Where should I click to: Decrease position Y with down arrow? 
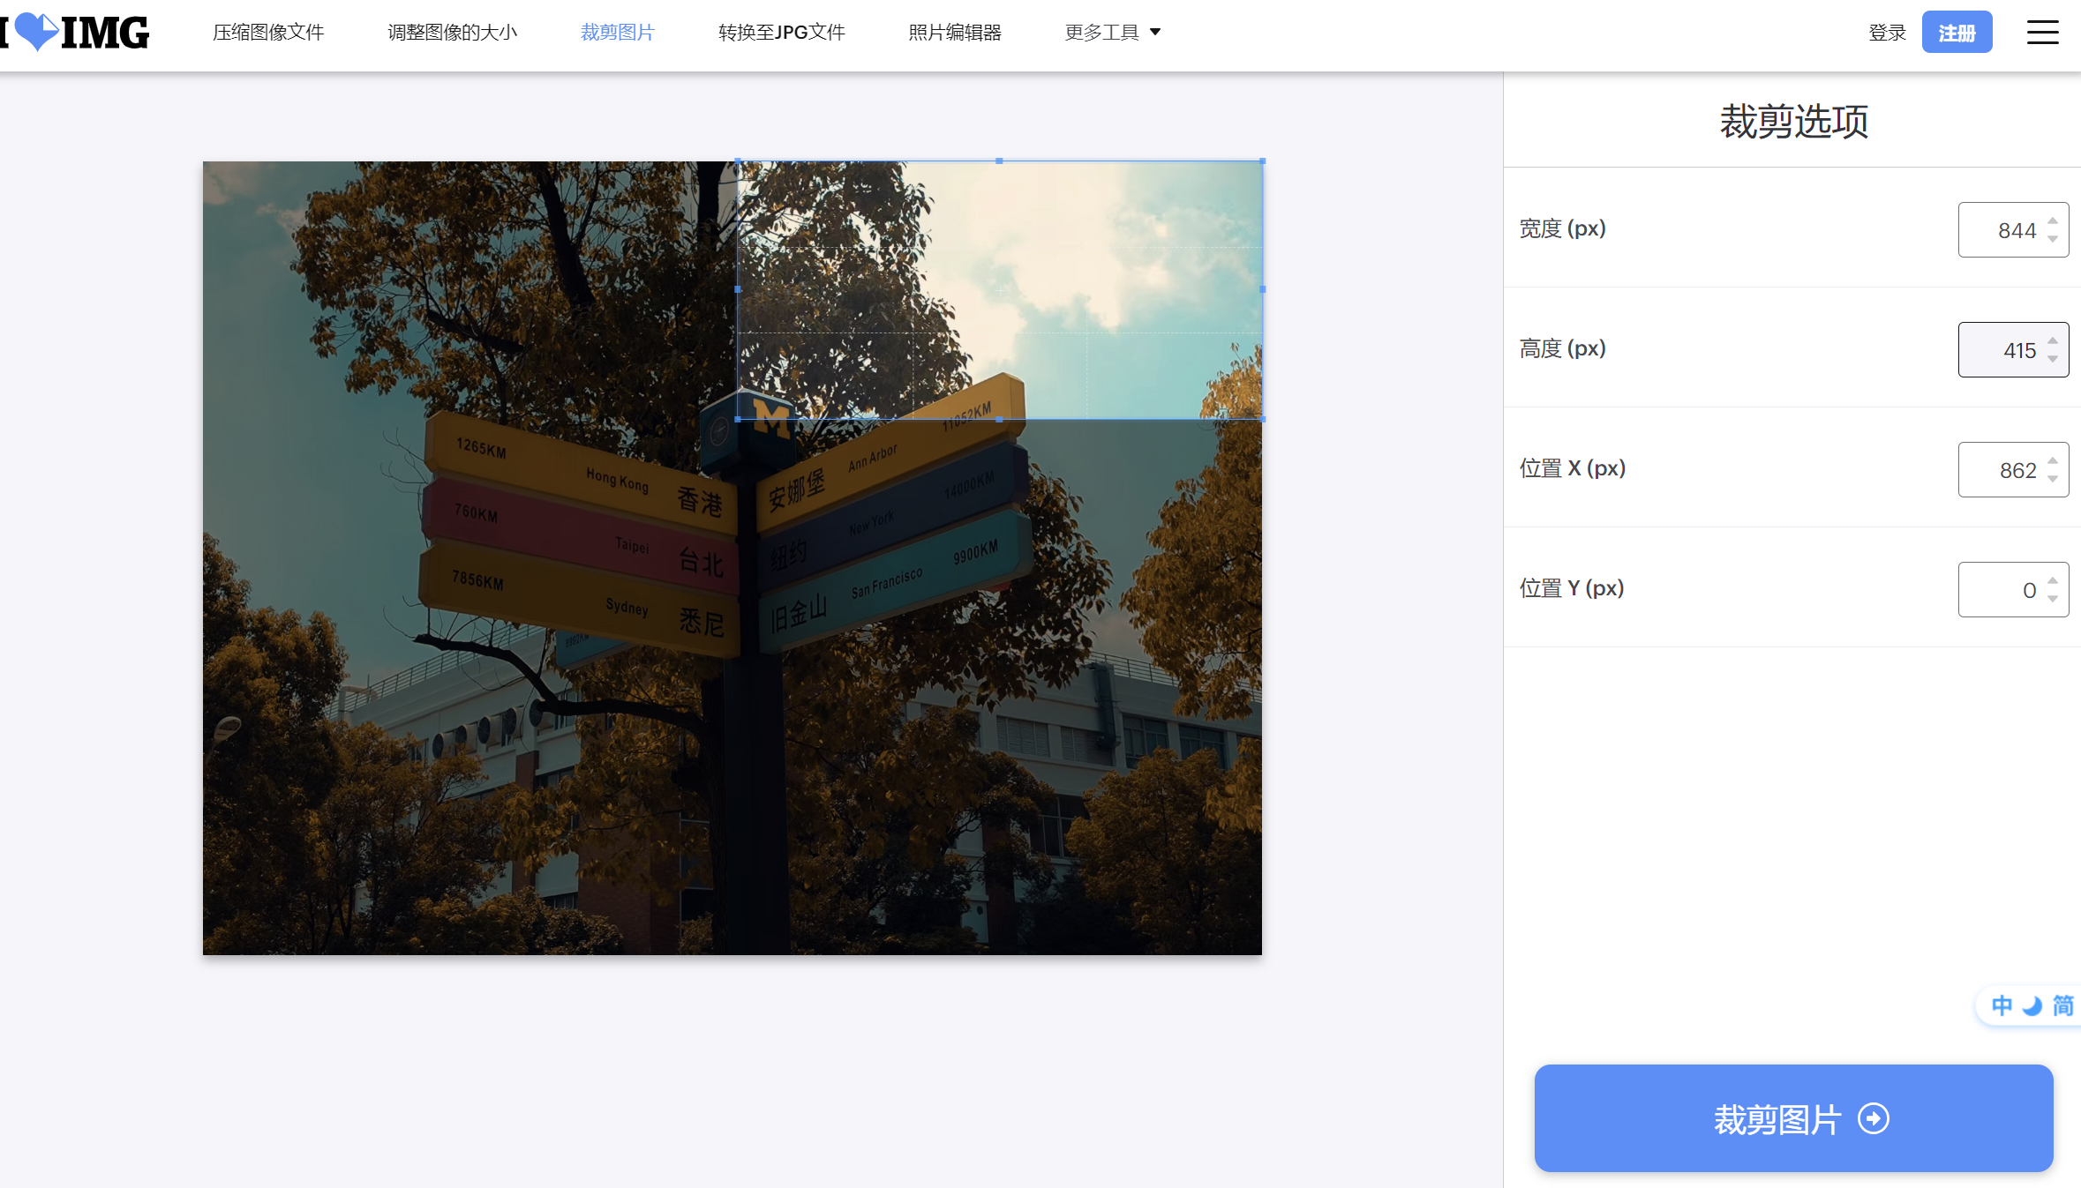click(x=2053, y=599)
